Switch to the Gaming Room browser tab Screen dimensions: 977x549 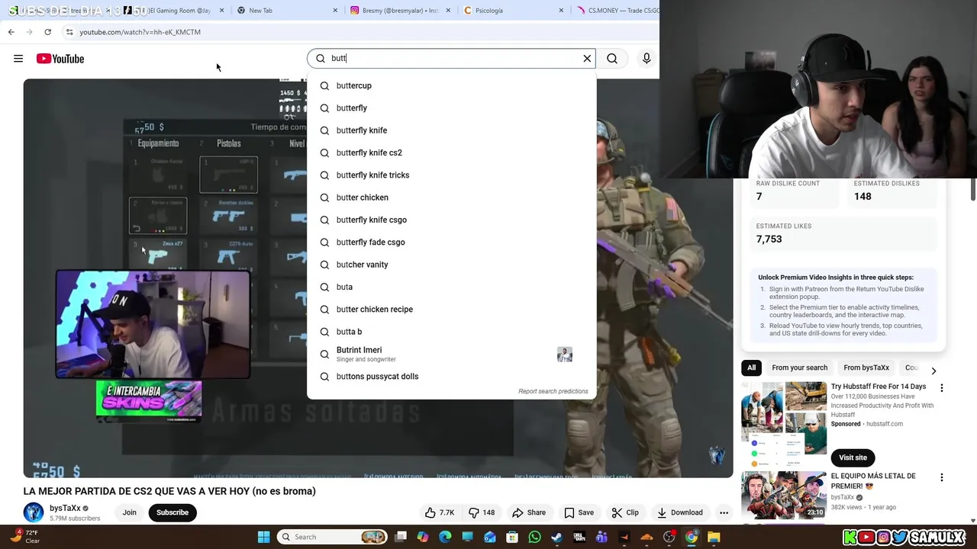tap(177, 11)
